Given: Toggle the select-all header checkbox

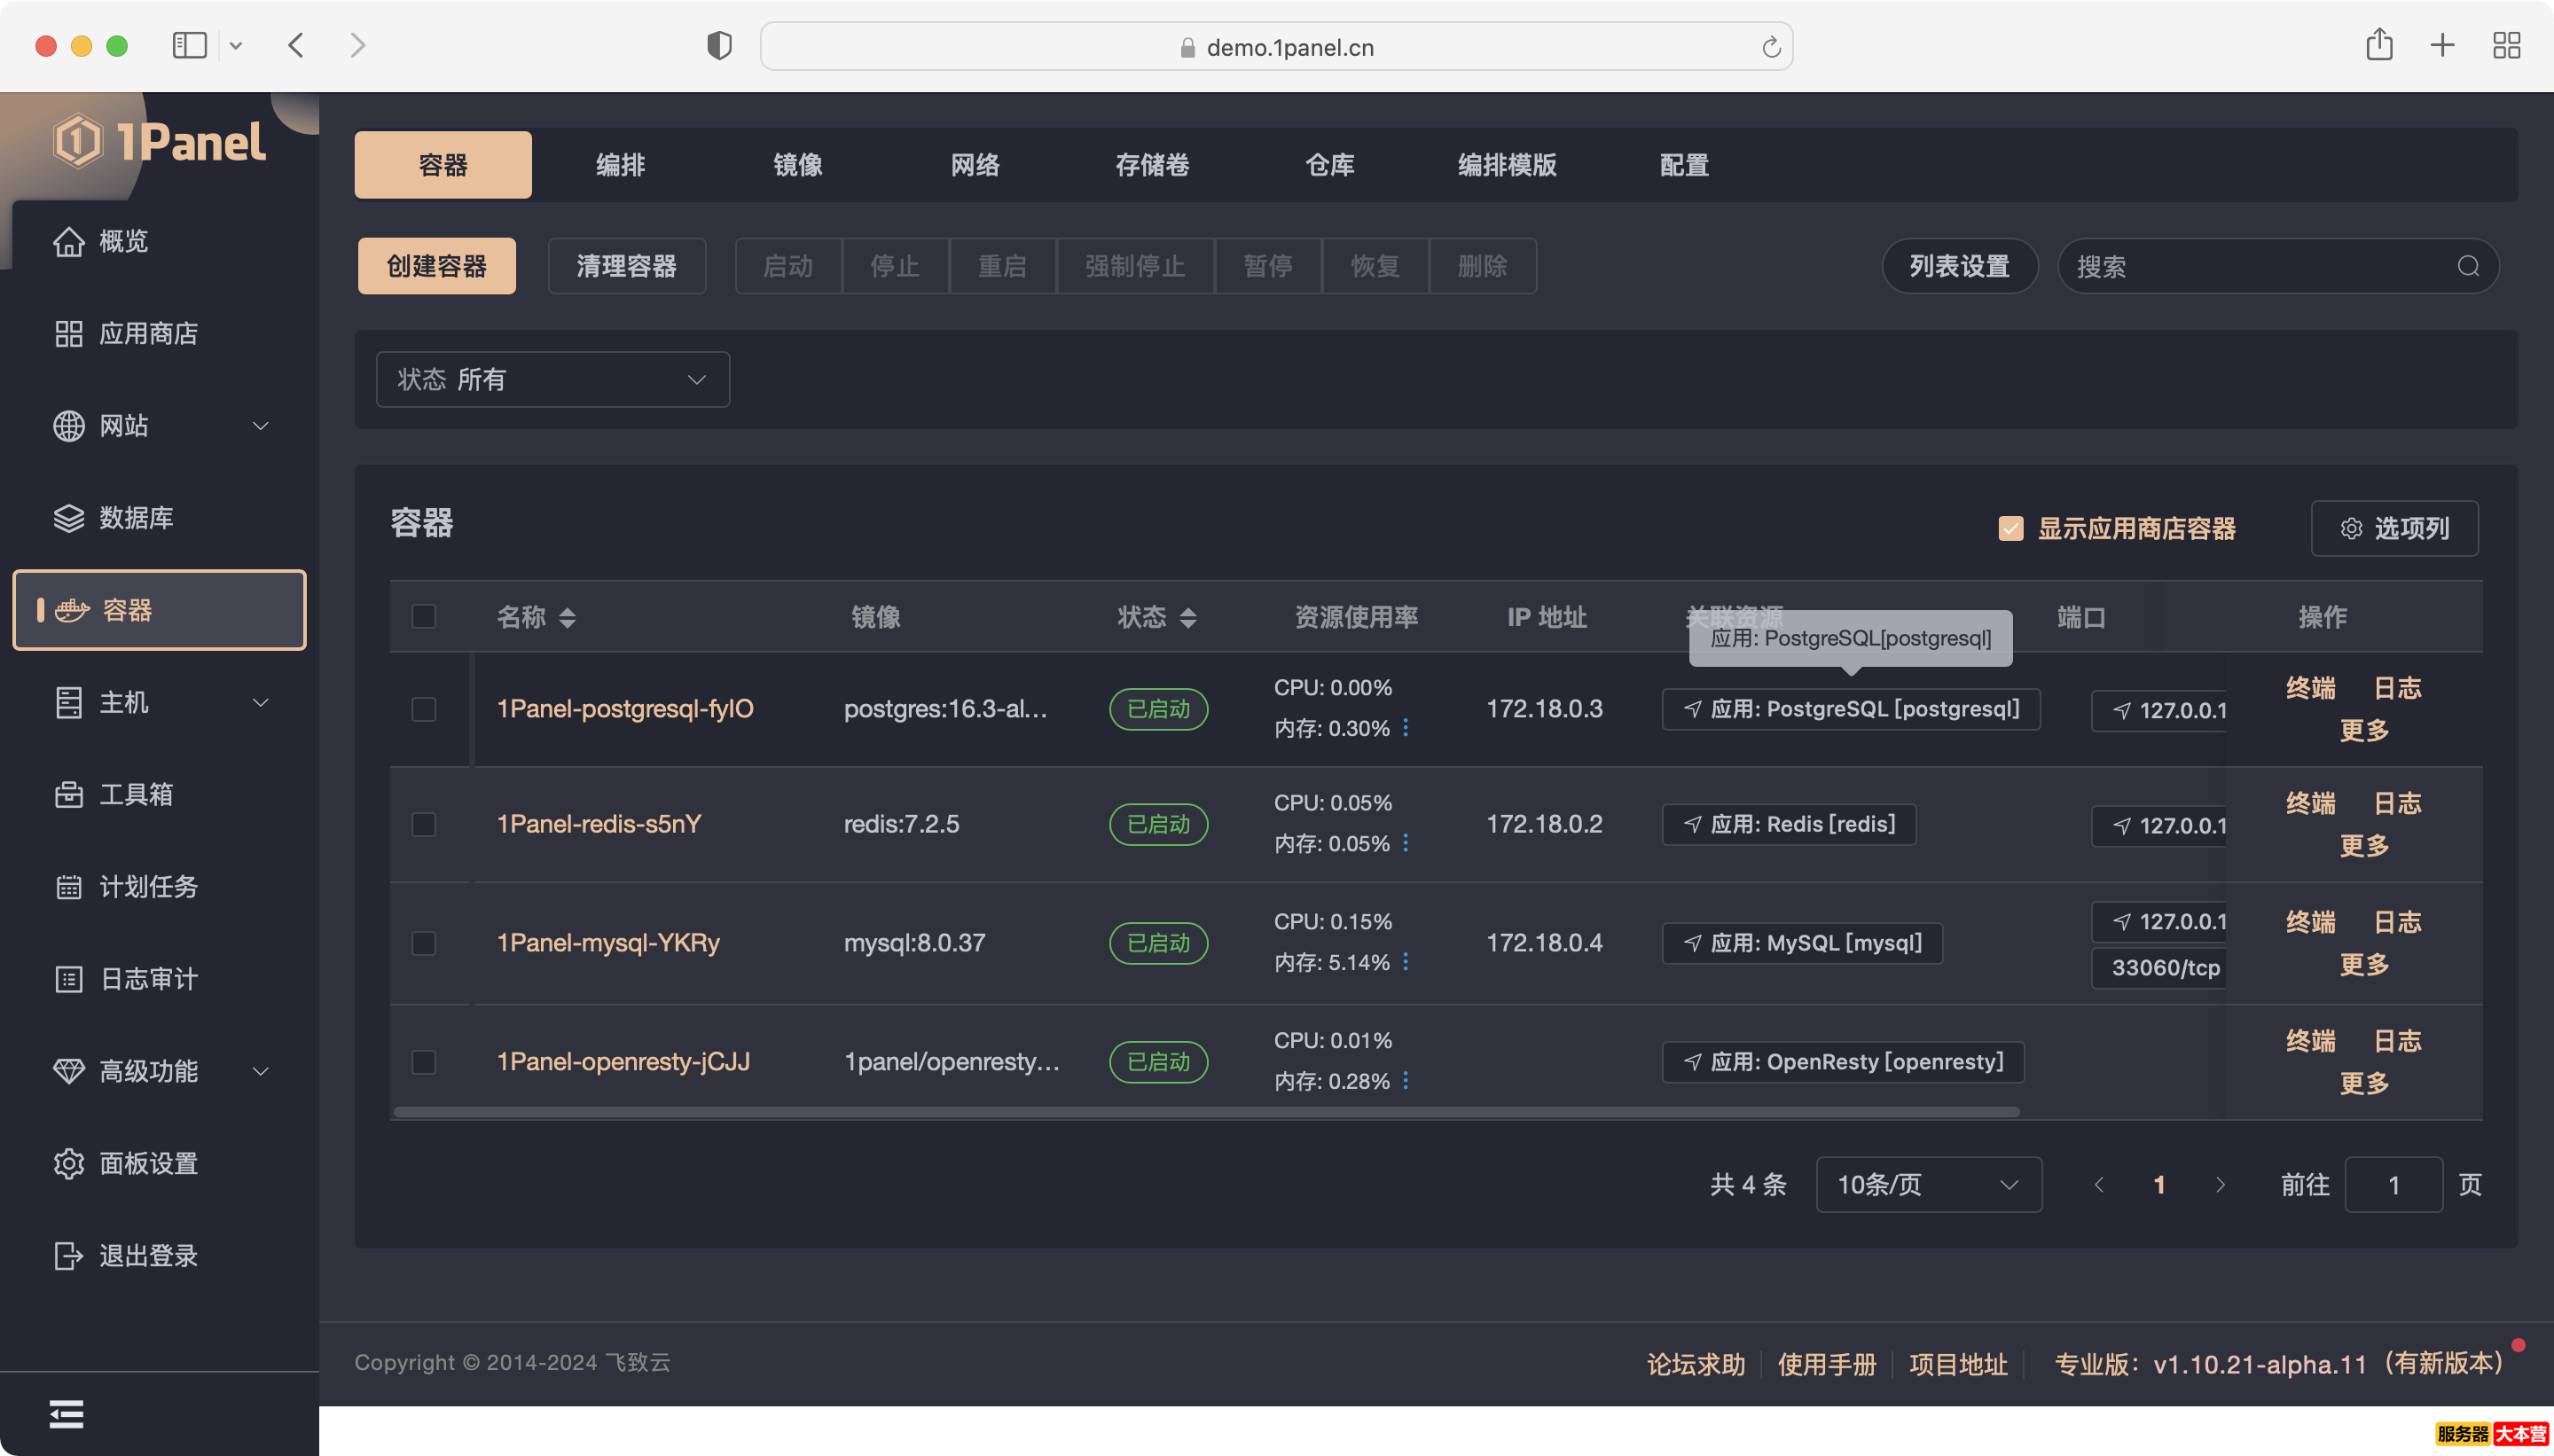Looking at the screenshot, I should tap(424, 616).
